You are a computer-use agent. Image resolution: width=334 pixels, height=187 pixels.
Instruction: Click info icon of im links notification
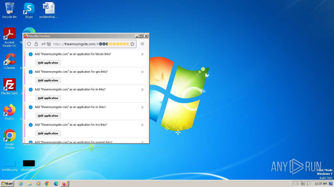[x=31, y=90]
